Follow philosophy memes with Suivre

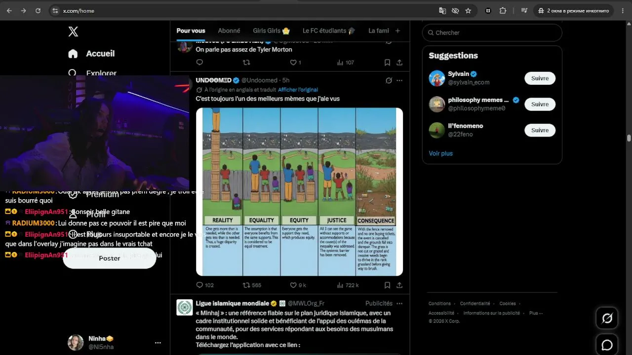pos(540,104)
